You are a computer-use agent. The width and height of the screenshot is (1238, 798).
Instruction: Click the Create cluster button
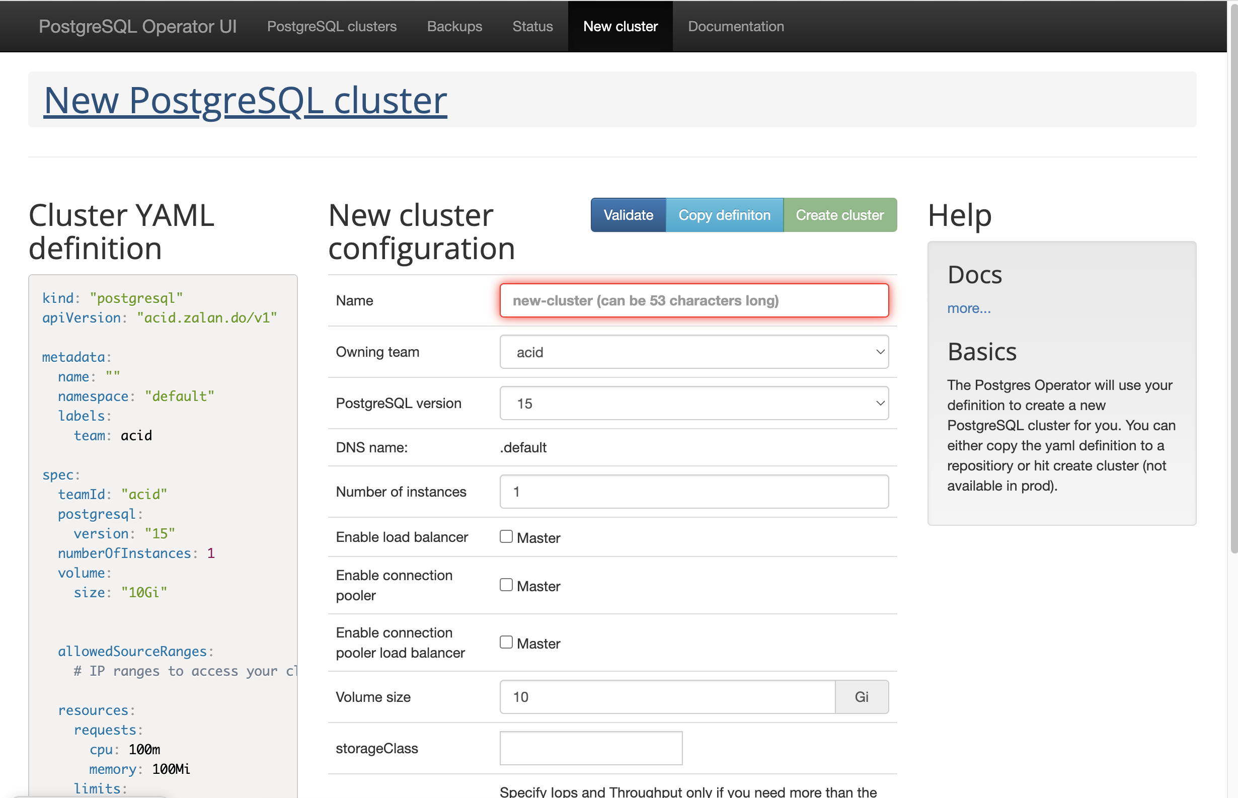click(839, 215)
